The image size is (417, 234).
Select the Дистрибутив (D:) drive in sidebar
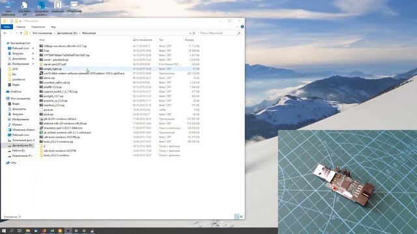[x=20, y=146]
